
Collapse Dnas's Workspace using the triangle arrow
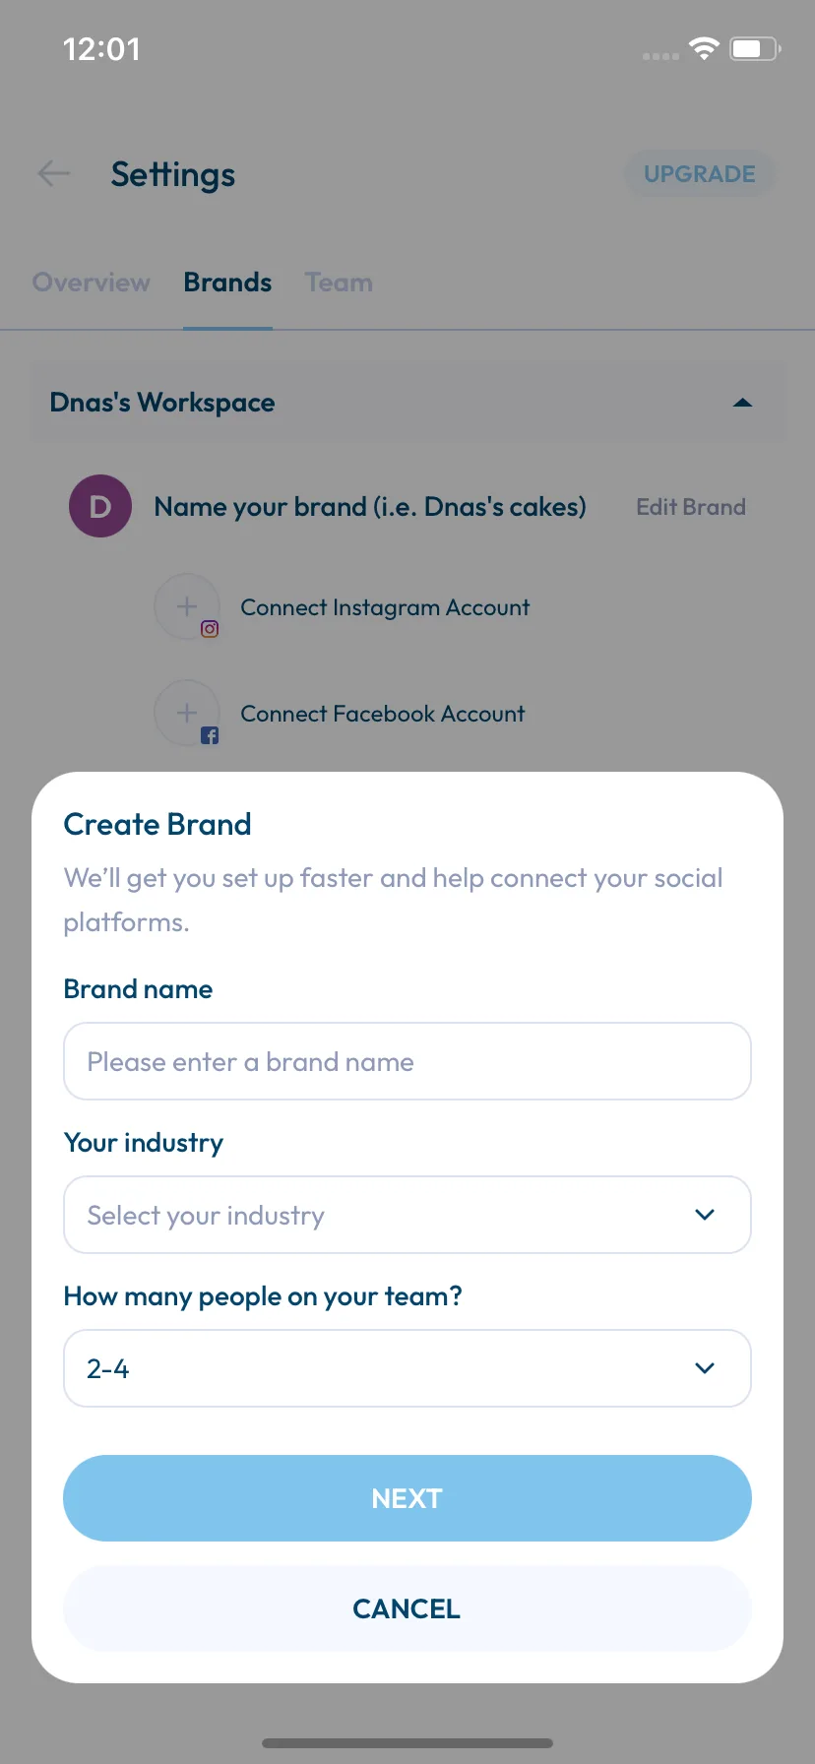(743, 403)
